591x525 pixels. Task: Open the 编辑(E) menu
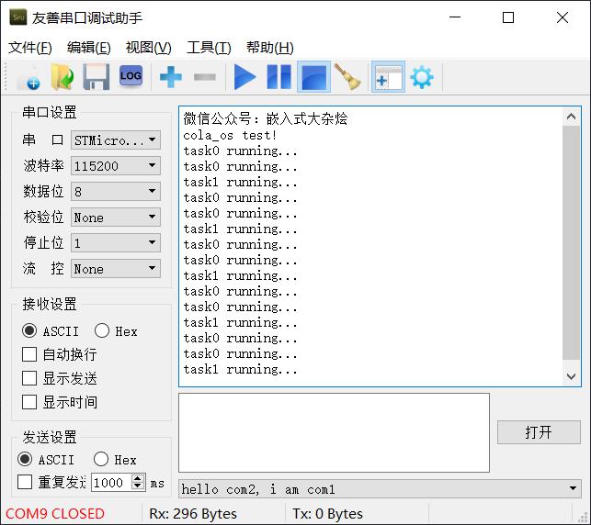89,48
